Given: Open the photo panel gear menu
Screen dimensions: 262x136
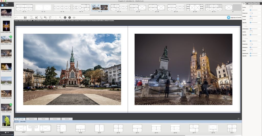Looking at the screenshot, I should coord(6,5).
